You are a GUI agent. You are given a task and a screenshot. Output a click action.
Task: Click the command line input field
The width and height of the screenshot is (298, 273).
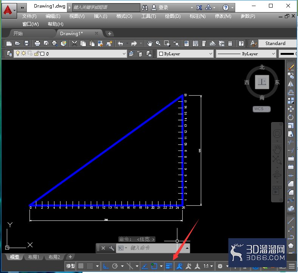154,248
